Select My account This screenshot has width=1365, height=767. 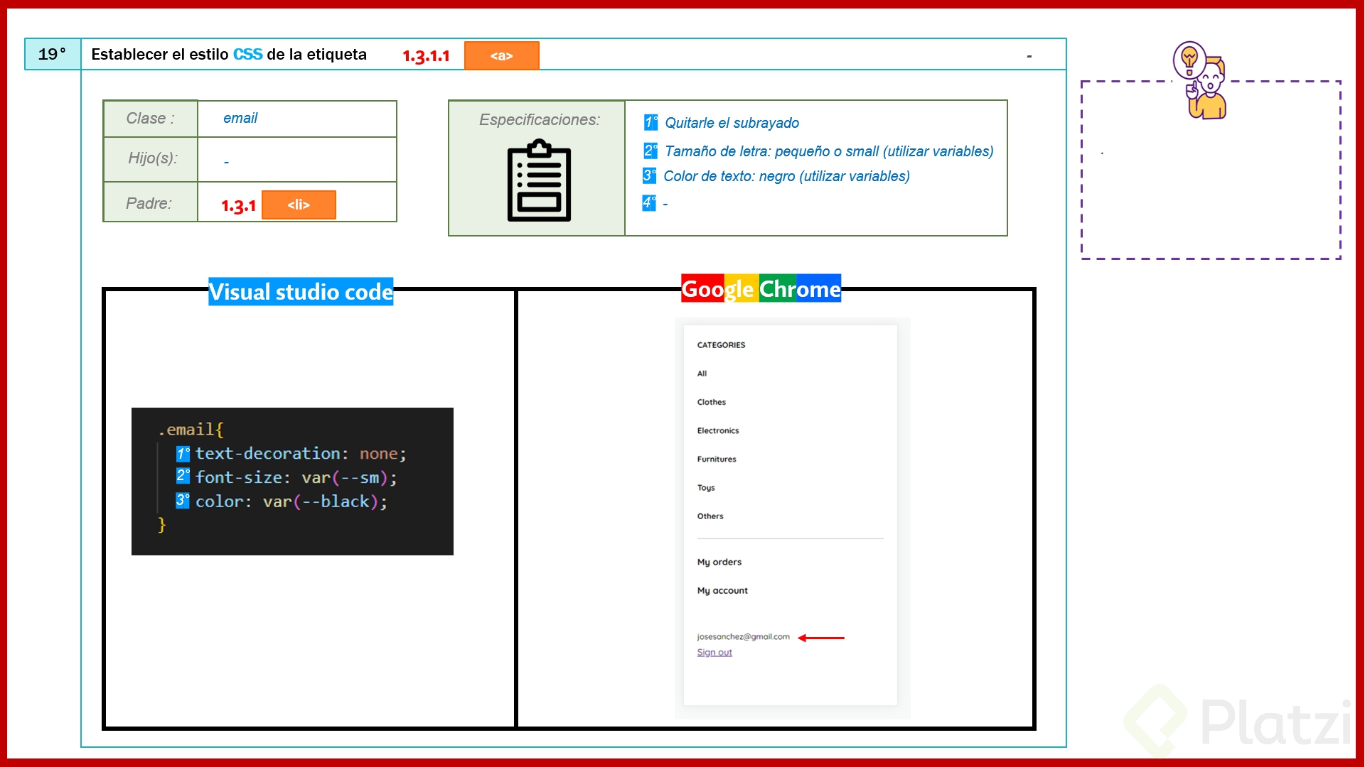pyautogui.click(x=722, y=590)
